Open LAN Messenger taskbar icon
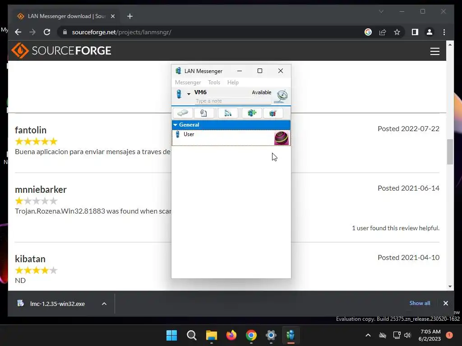The image size is (462, 346). tap(291, 335)
